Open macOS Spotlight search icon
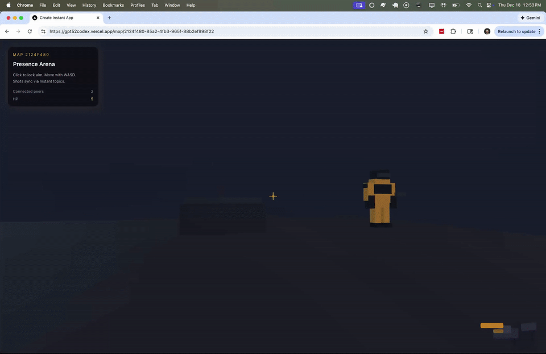 [480, 5]
